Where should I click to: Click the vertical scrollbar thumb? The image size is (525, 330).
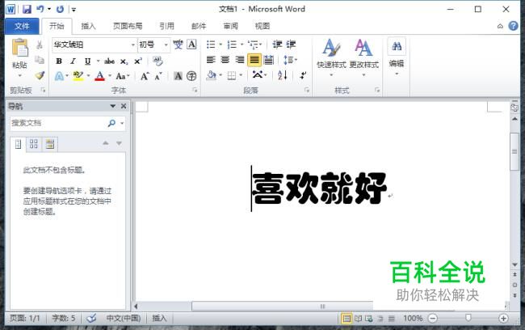(514, 151)
